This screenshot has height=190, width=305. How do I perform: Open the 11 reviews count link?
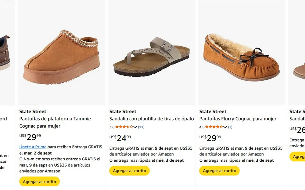click(x=141, y=127)
